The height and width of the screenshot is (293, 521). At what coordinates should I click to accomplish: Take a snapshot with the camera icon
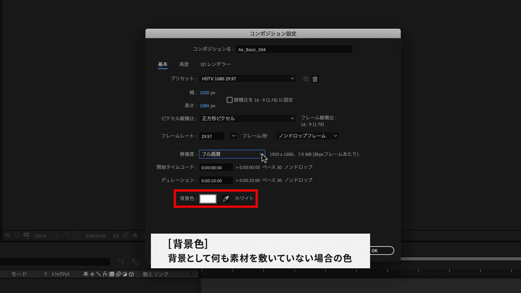click(x=115, y=236)
